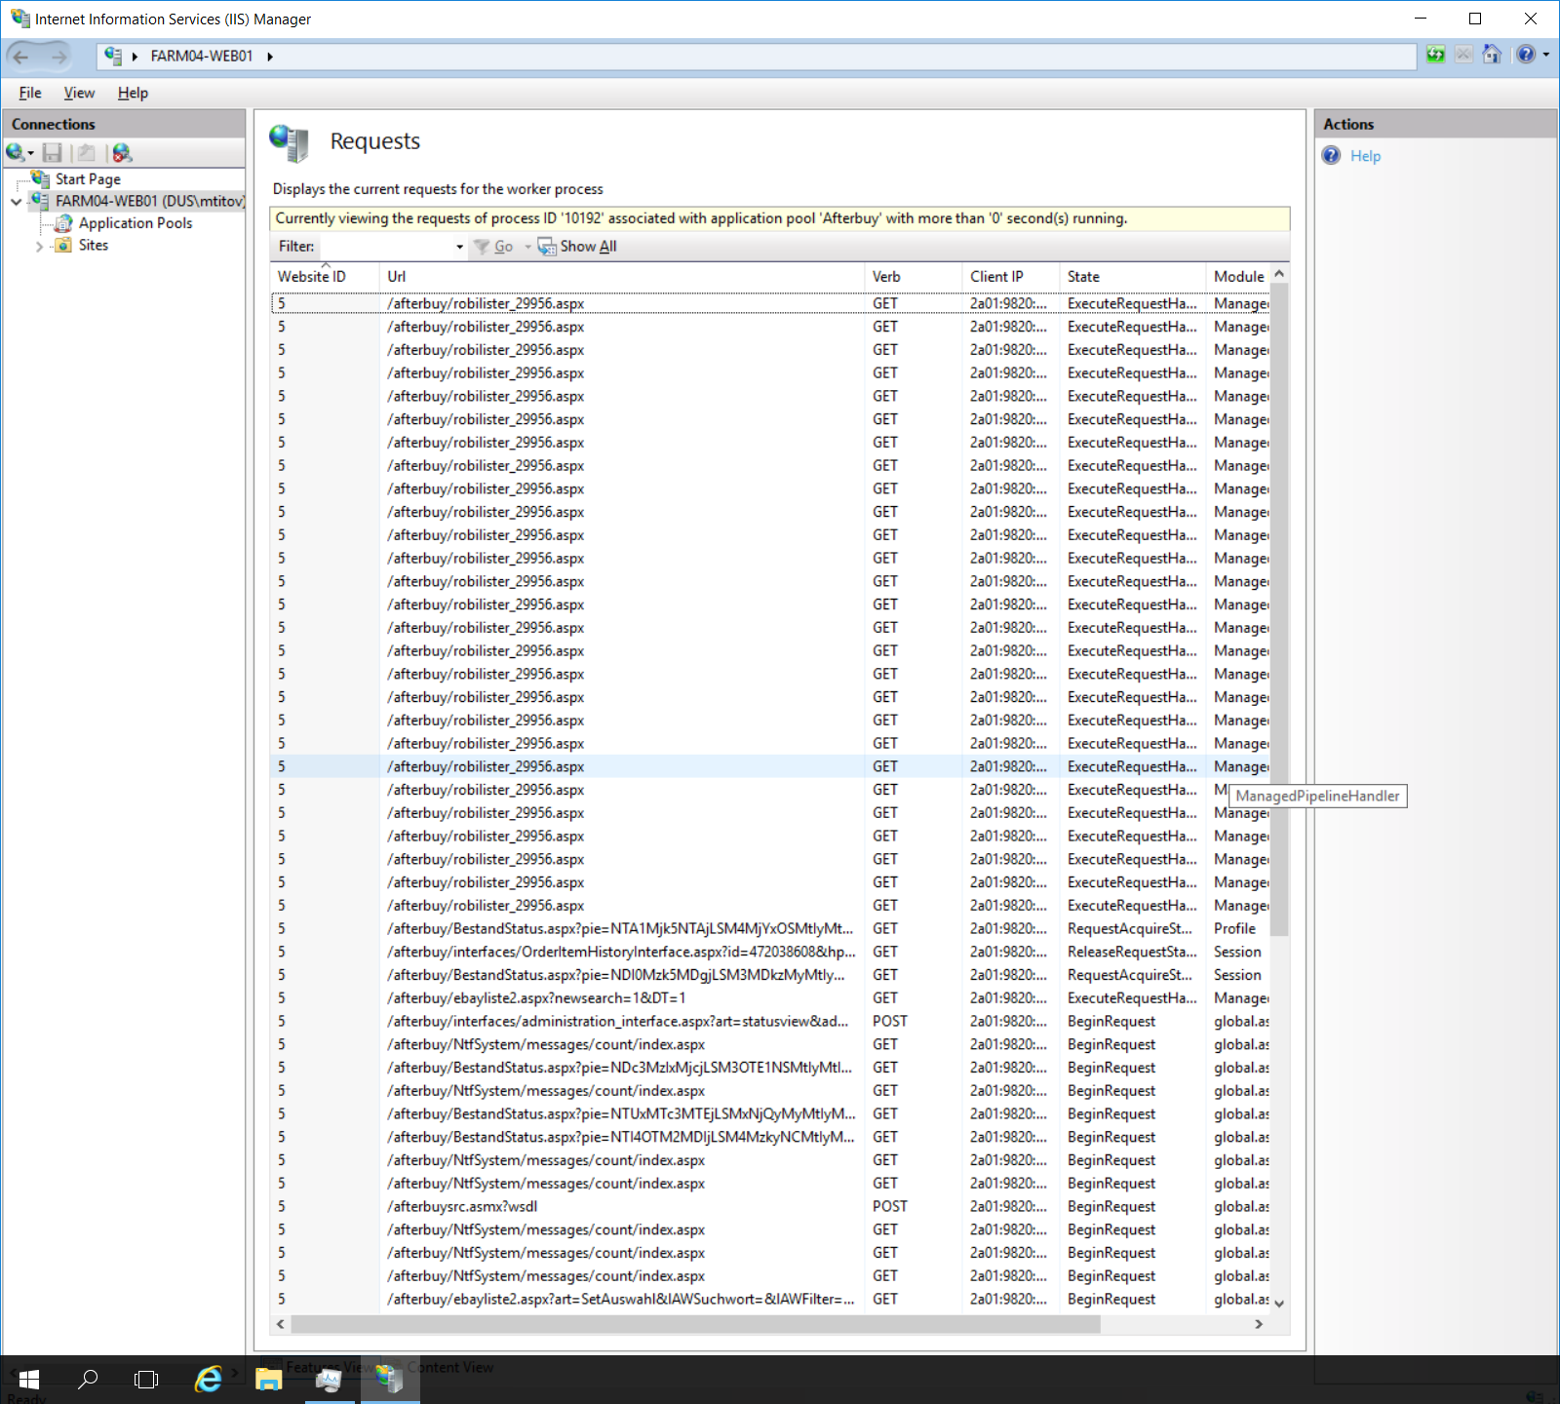
Task: Click Show All button
Action: coord(577,247)
